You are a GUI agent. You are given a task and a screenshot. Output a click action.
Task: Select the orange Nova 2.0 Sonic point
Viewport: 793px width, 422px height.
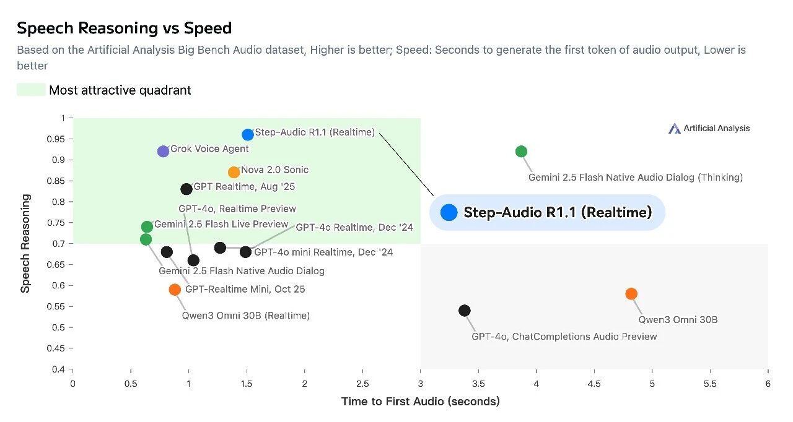tap(234, 172)
